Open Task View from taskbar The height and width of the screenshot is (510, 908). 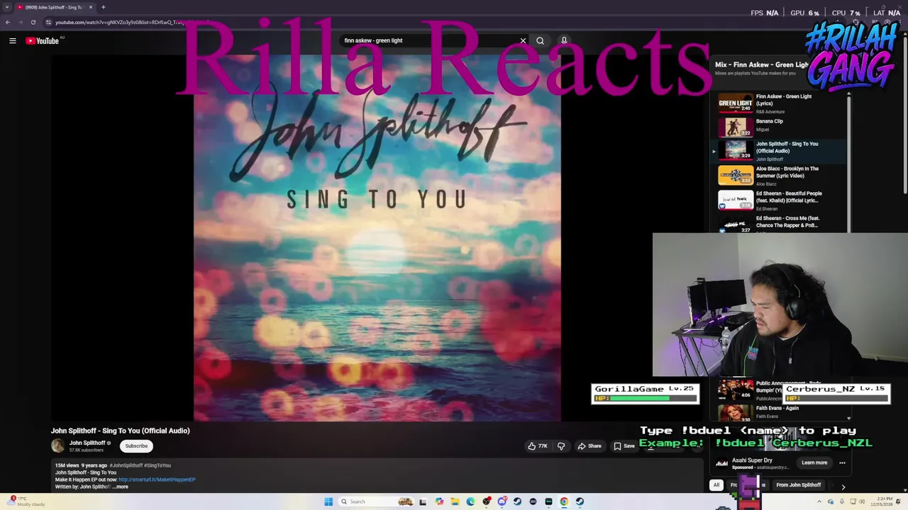[x=423, y=502]
